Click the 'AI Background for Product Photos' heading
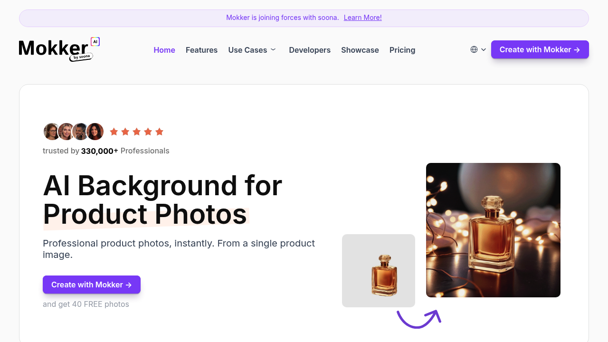Viewport: 608px width, 342px height. 162,199
